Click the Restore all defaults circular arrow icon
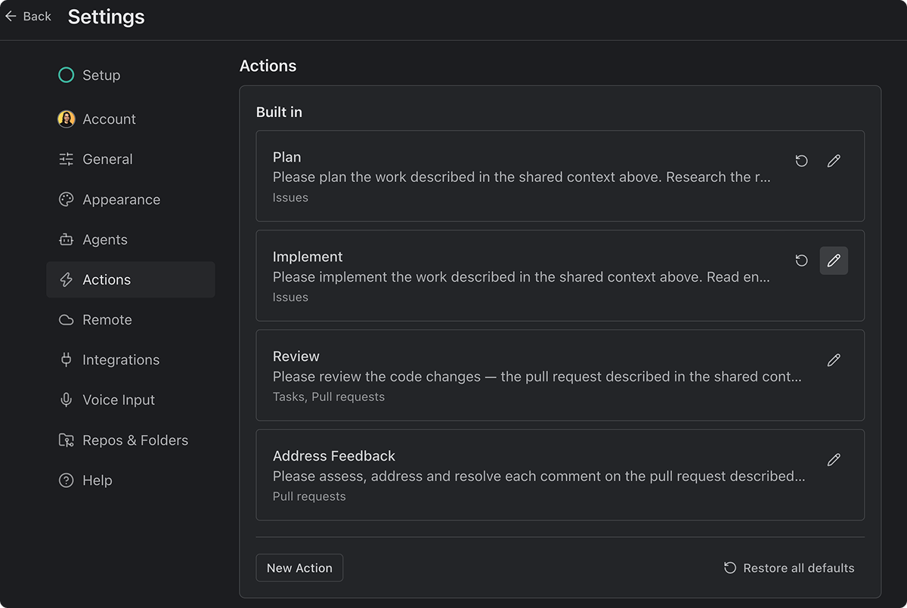Image resolution: width=907 pixels, height=608 pixels. click(x=730, y=568)
